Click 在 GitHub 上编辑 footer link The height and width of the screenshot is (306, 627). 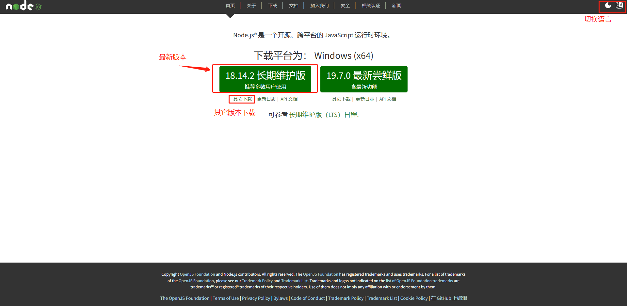449,298
